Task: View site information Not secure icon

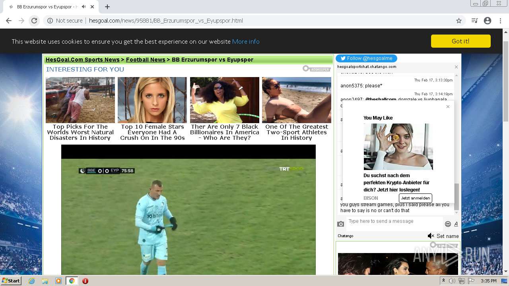Action: pos(50,21)
